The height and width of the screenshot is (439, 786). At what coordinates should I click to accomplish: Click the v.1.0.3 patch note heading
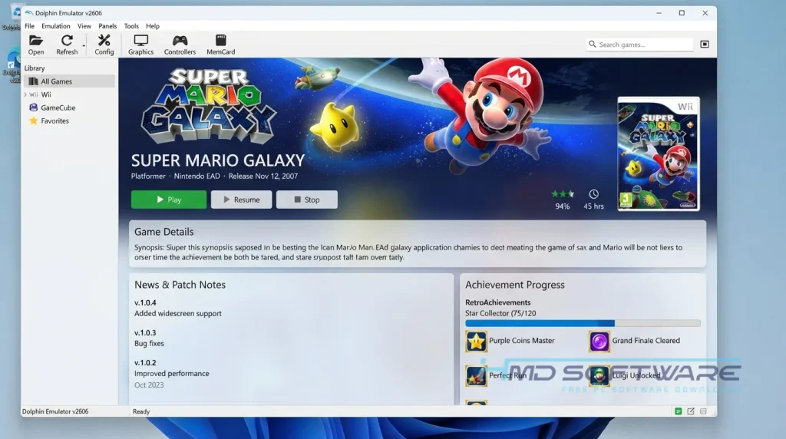pos(145,333)
